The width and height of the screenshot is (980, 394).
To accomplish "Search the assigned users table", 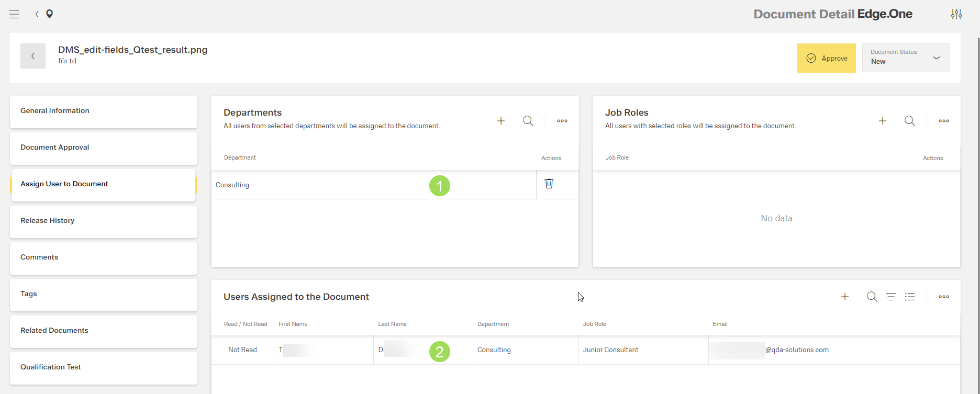I will 872,297.
